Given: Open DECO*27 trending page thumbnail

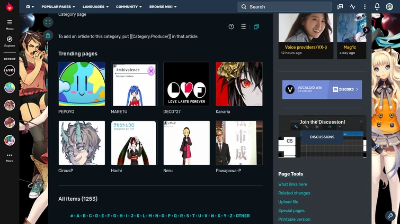Looking at the screenshot, I should pos(186,84).
